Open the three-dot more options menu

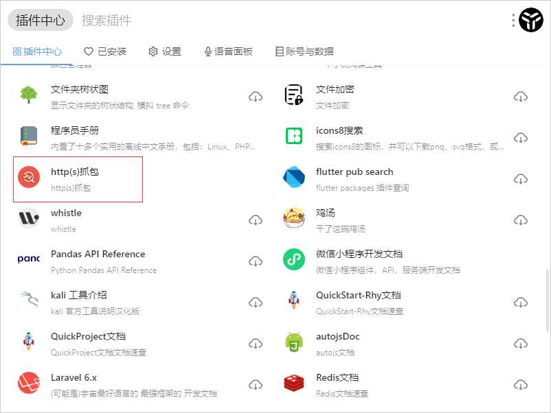click(x=513, y=21)
